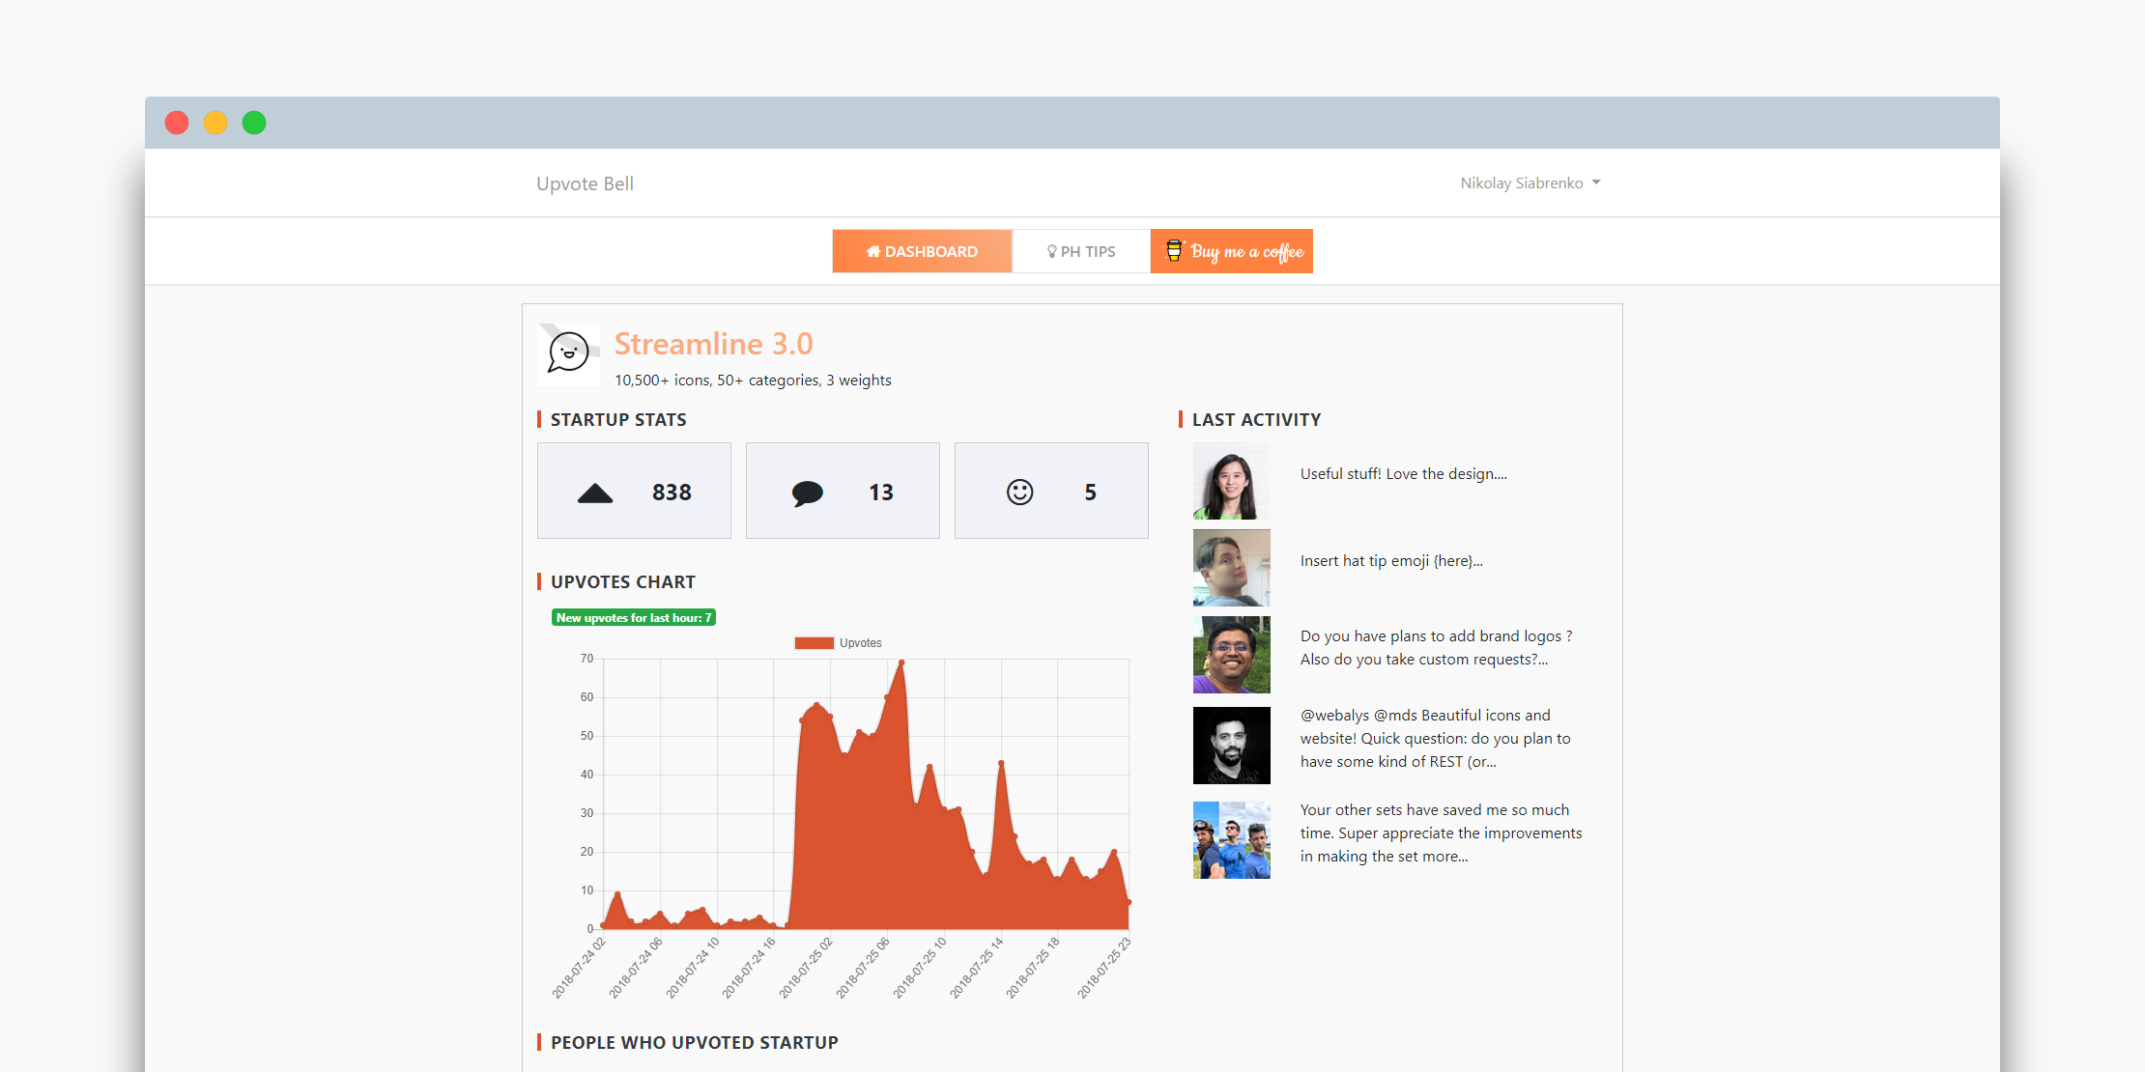Open avatar beside brand logos question
Image resolution: width=2145 pixels, height=1072 pixels.
(x=1231, y=655)
